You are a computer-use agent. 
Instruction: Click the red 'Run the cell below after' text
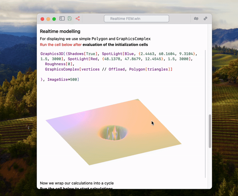[x=61, y=45]
